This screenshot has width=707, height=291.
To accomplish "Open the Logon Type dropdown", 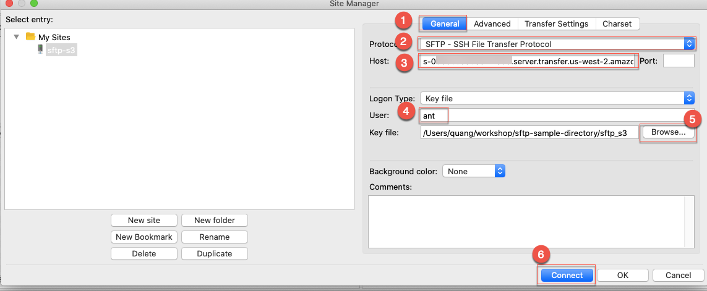I will point(557,98).
